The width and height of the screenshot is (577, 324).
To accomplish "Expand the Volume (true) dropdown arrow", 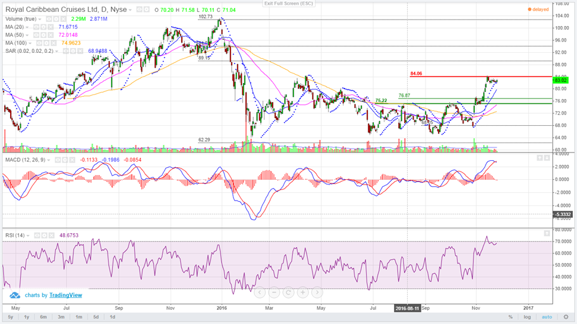I will (40, 19).
